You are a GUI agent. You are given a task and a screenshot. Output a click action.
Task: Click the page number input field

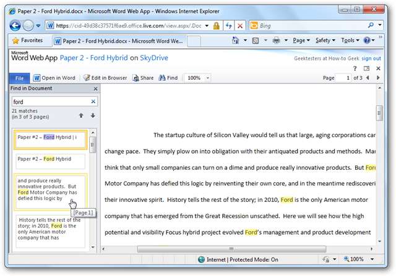click(x=345, y=78)
